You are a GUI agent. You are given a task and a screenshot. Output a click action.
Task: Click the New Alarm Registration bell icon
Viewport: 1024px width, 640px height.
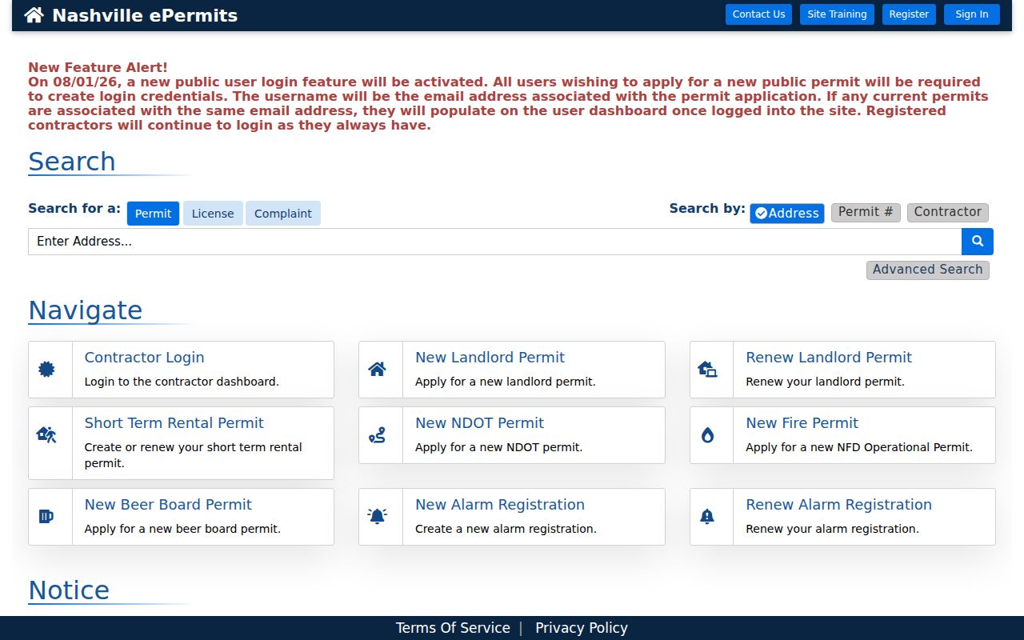(x=377, y=517)
